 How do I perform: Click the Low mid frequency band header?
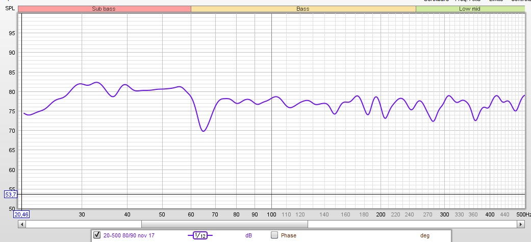pyautogui.click(x=470, y=9)
